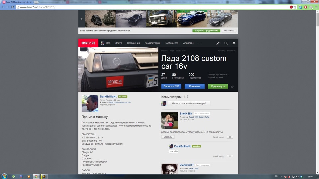Click the browser forward arrow
The width and height of the screenshot is (319, 179).
tap(8, 7)
